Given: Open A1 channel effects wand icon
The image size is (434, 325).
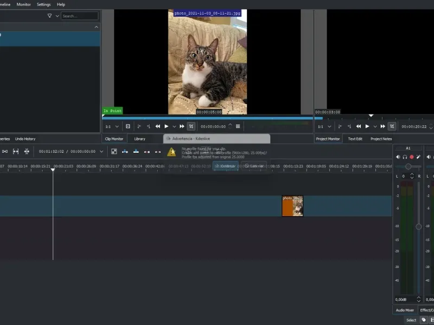Looking at the screenshot, I should click(418, 157).
